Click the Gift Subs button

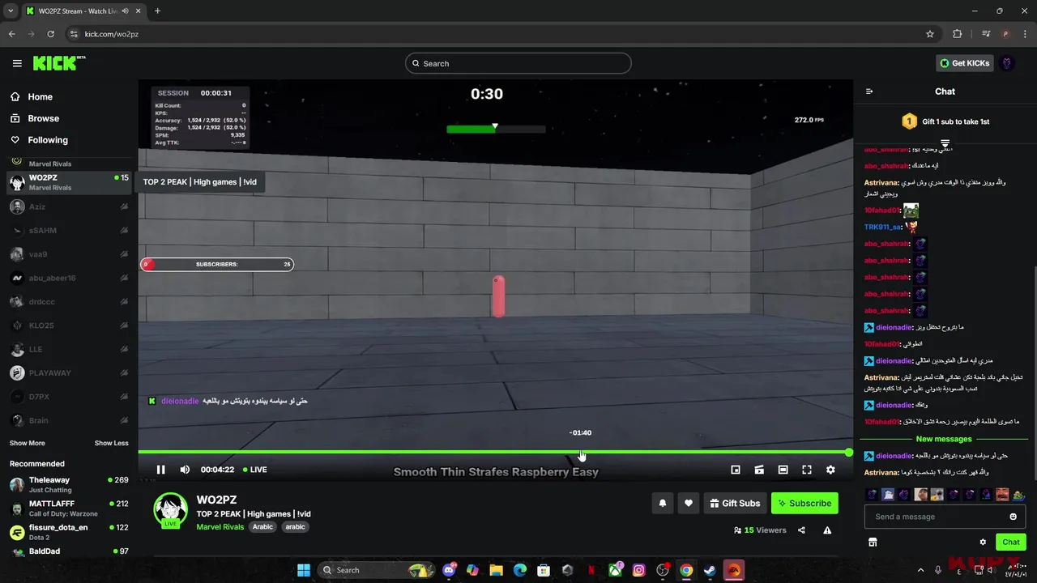coord(735,503)
